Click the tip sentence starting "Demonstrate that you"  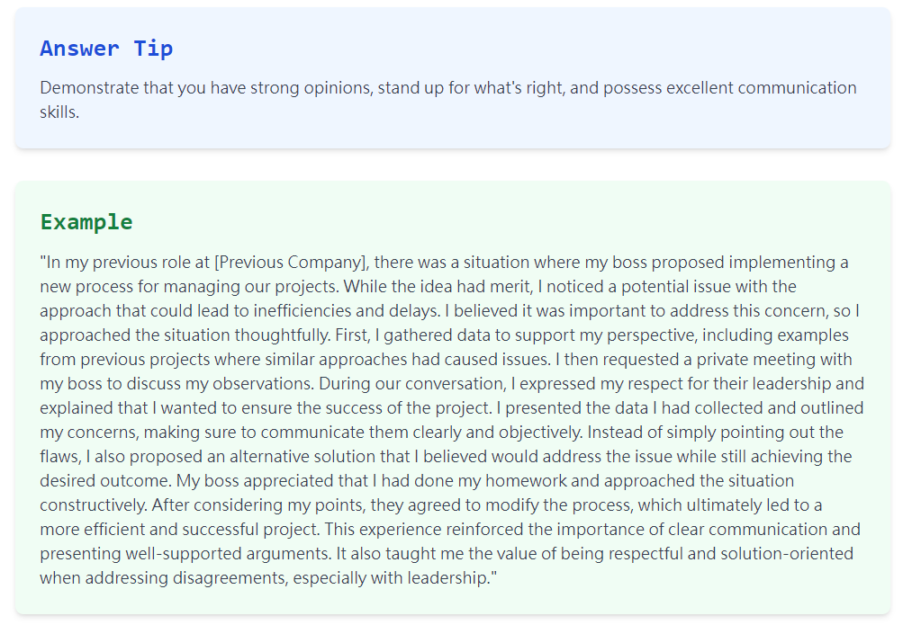(448, 100)
